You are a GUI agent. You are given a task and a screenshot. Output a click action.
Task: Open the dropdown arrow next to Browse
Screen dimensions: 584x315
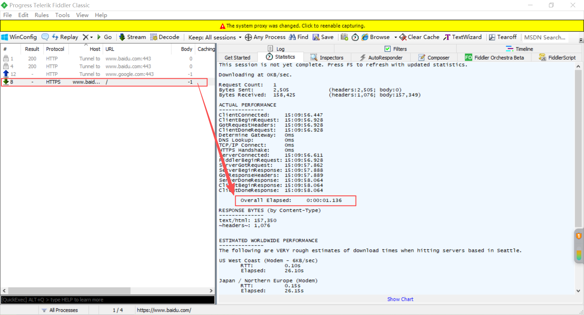pyautogui.click(x=395, y=37)
